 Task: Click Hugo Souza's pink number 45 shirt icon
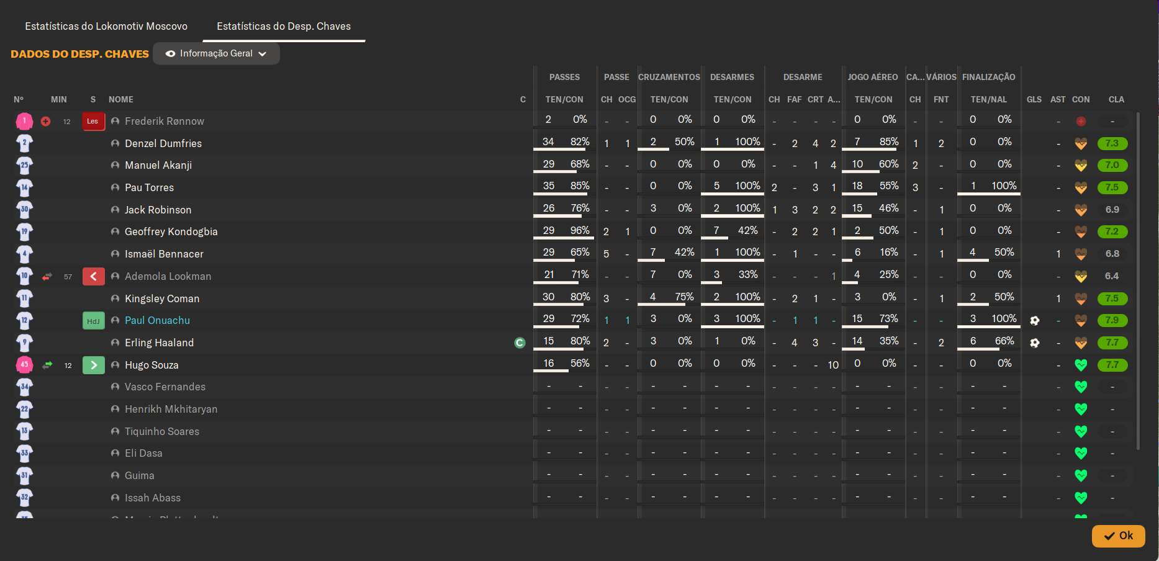(24, 365)
